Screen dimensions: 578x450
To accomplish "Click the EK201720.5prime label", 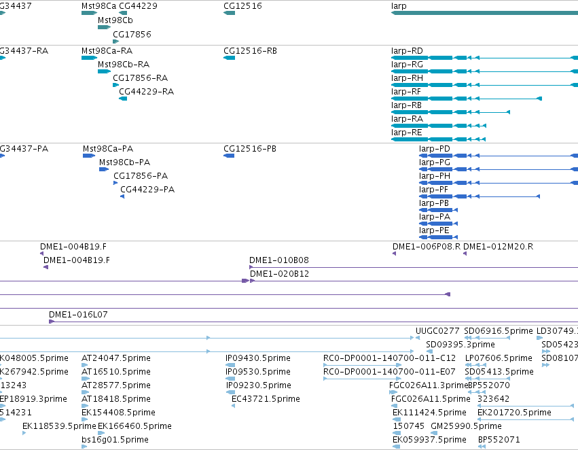I will pyautogui.click(x=515, y=413).
